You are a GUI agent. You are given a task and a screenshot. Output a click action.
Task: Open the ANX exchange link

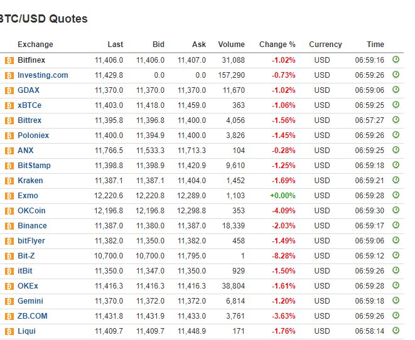pyautogui.click(x=25, y=151)
